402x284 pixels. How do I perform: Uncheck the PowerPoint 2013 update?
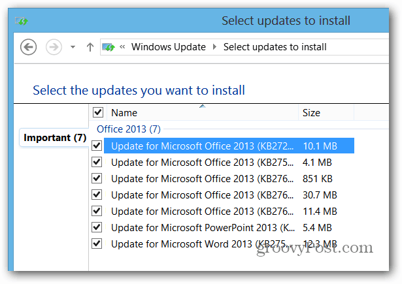[97, 227]
